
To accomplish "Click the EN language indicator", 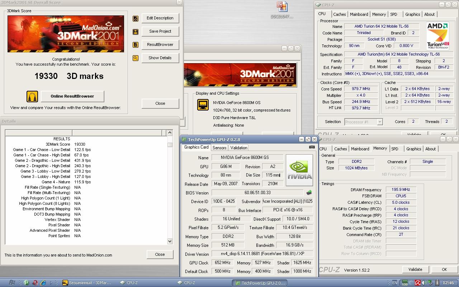I will [395, 283].
